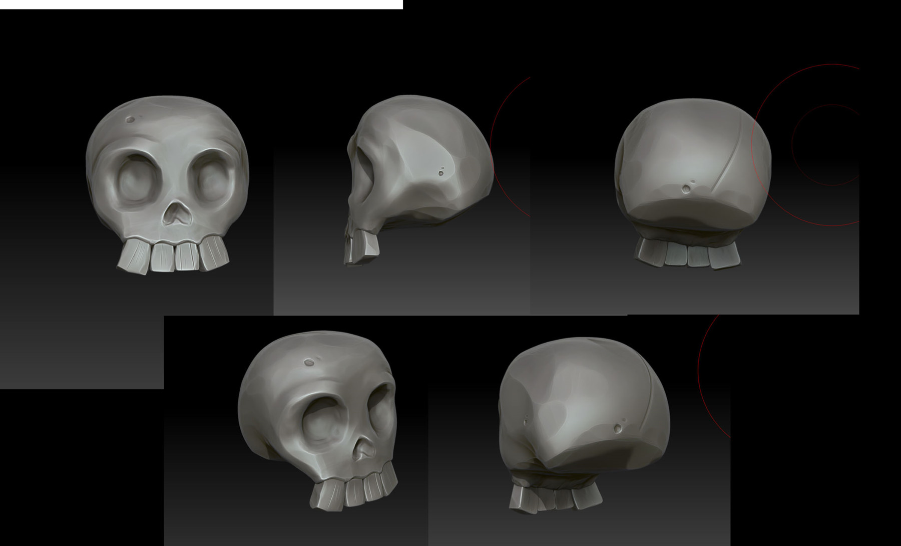Click the white bar at the top
This screenshot has width=901, height=546.
(x=200, y=4)
